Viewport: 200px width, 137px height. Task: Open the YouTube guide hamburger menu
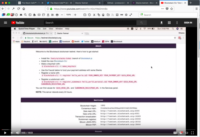point(6,23)
